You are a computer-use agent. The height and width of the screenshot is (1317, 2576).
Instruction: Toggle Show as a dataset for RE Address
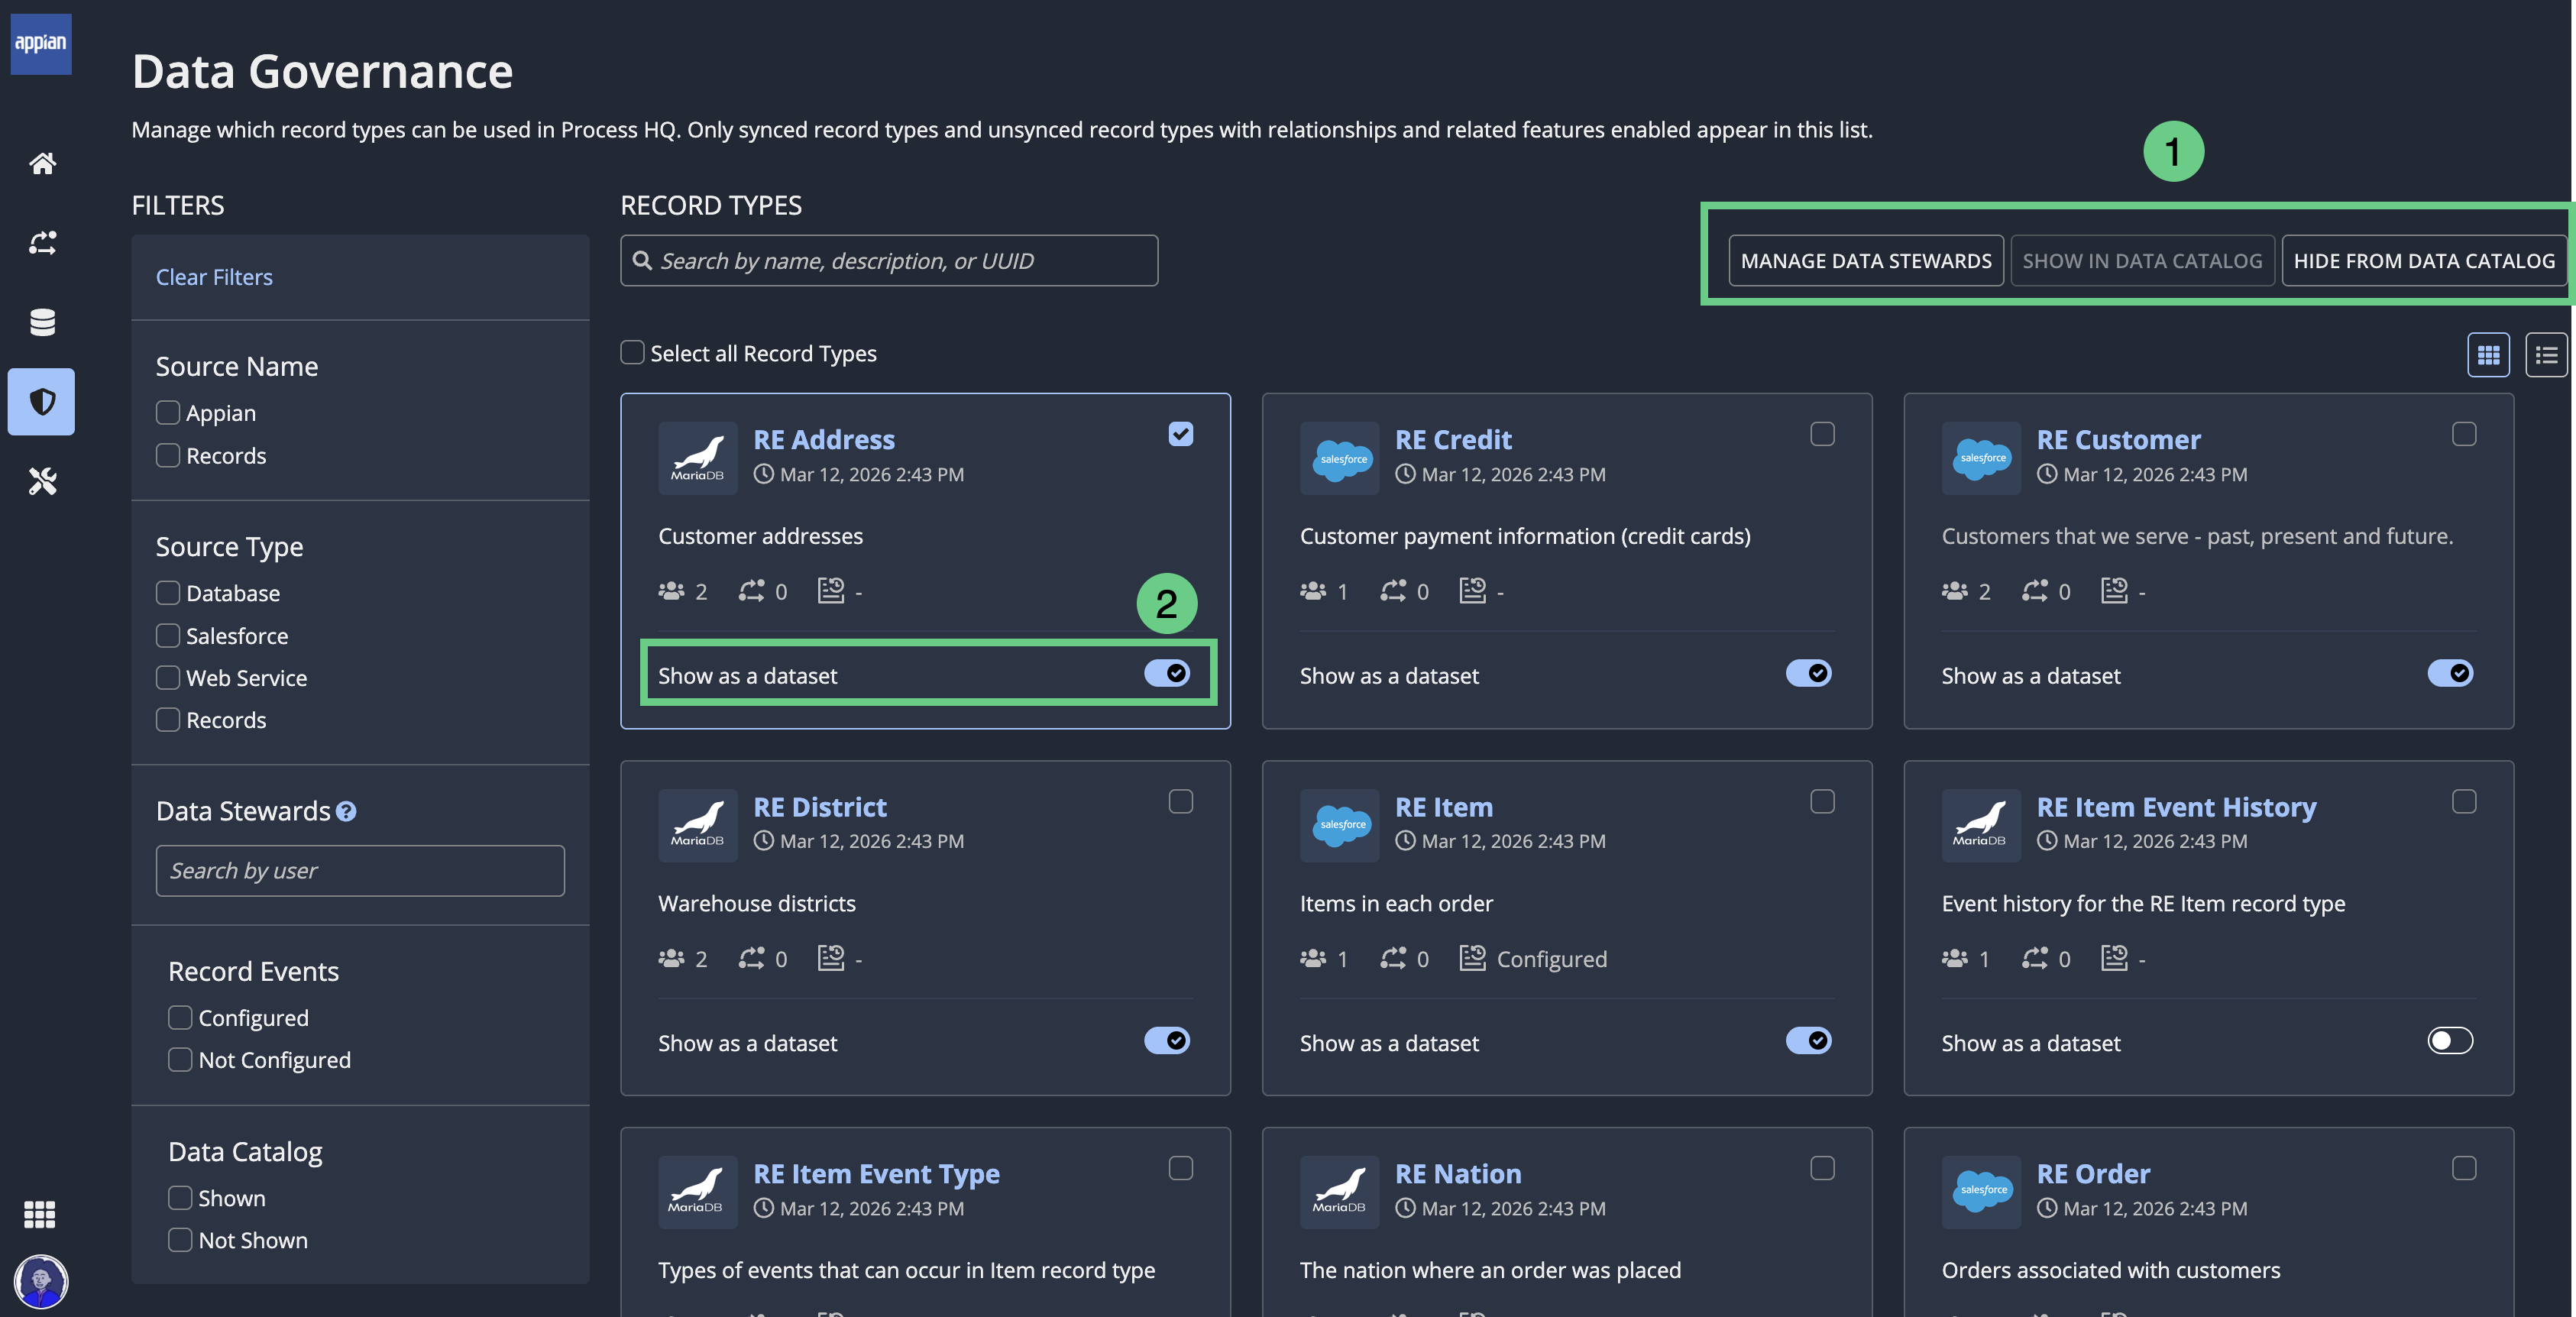point(1167,673)
